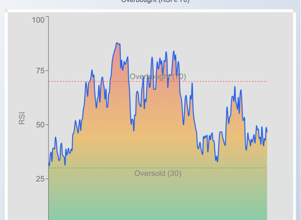Click the 75 tick label on the y-axis
This screenshot has width=301, height=220.
(40, 71)
